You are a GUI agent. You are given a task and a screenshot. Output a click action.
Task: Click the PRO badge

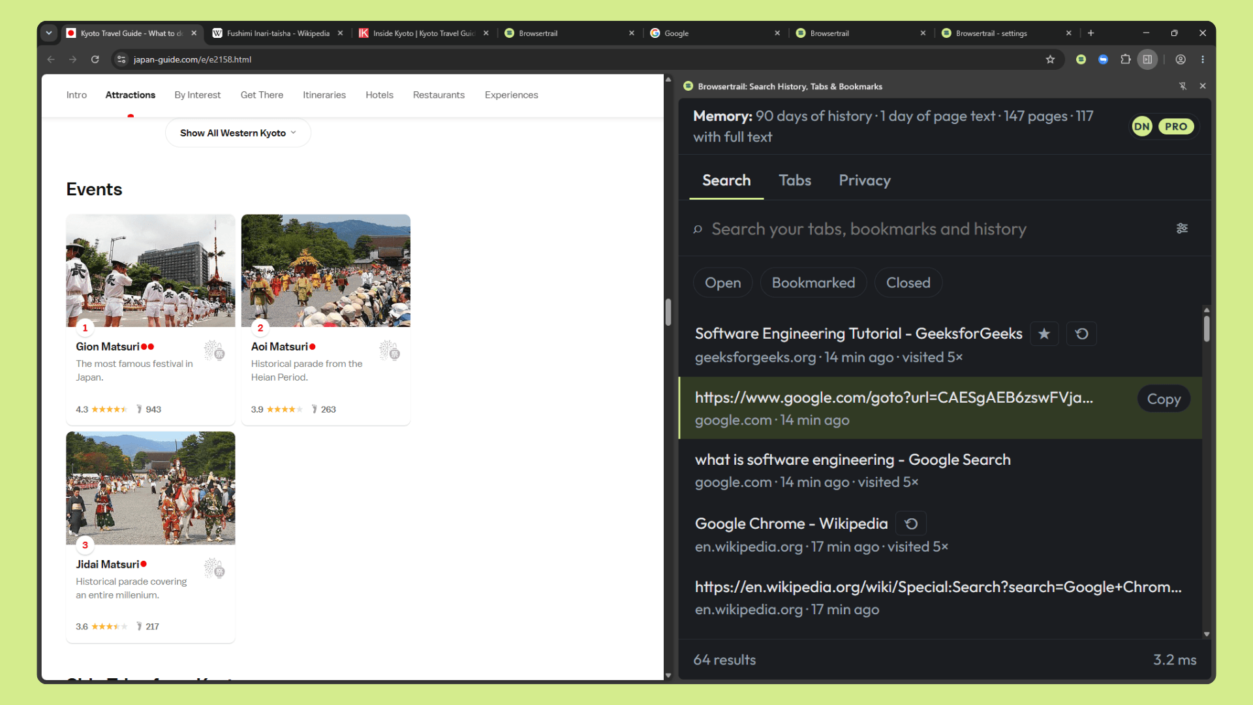1176,127
